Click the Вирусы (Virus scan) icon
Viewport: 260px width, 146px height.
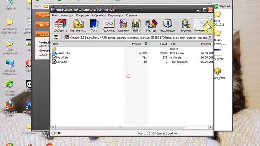(x=186, y=26)
